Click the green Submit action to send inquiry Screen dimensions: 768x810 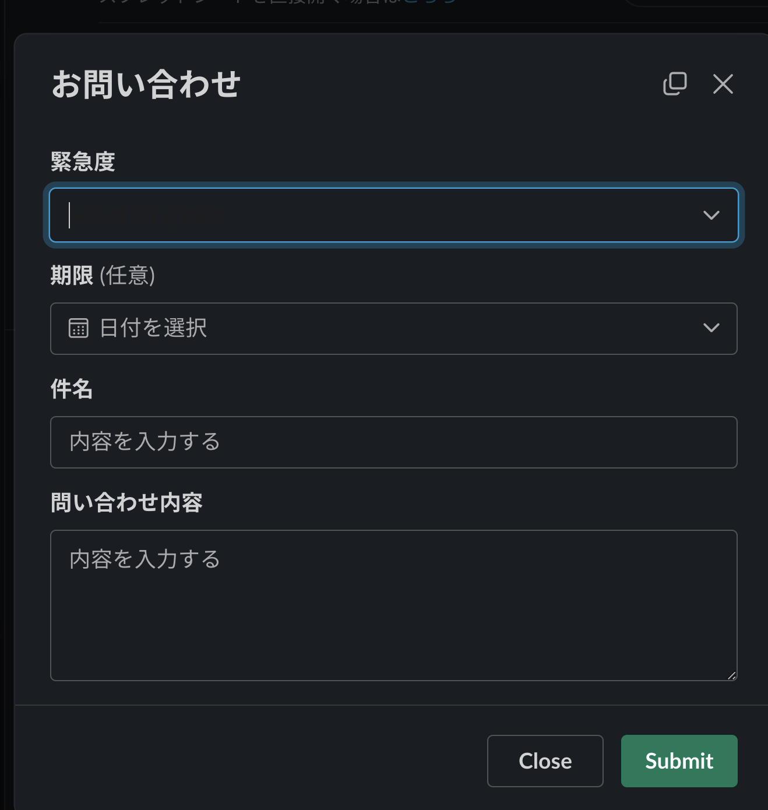[678, 761]
